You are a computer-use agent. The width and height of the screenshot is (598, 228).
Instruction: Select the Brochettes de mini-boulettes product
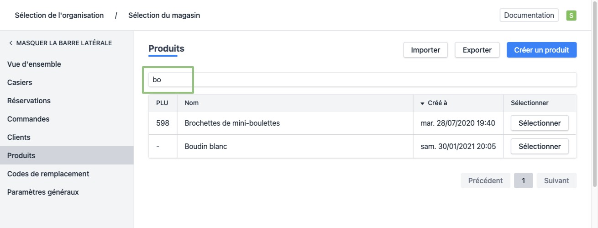click(x=539, y=123)
